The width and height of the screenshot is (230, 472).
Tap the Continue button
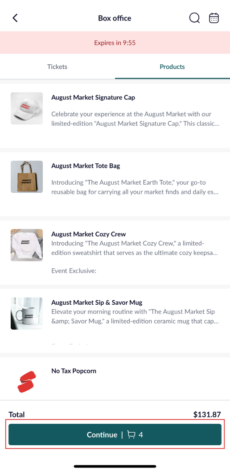point(115,435)
